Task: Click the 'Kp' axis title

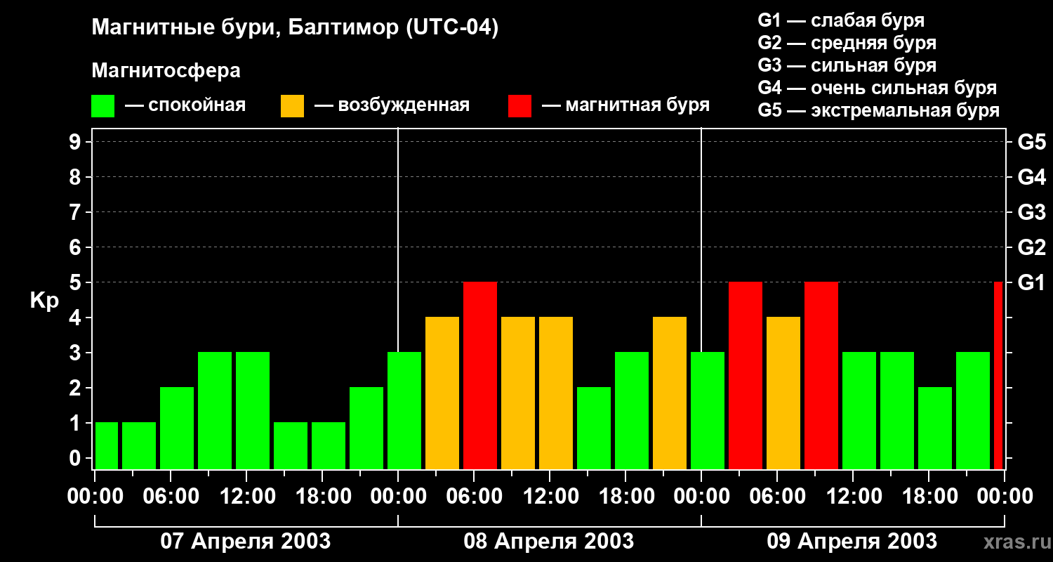Action: [44, 301]
